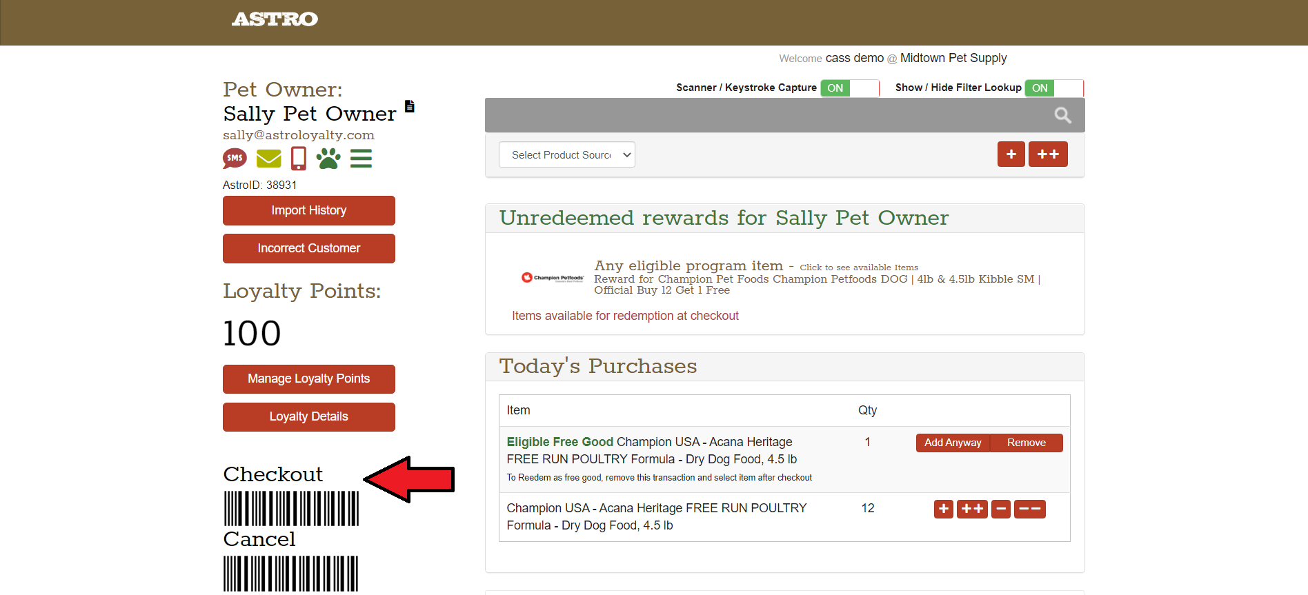
Task: Click Add Anyway for eligible free good
Action: pos(953,443)
